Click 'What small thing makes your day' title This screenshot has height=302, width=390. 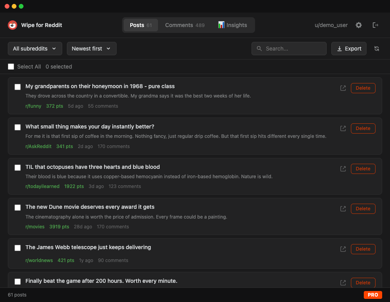pyautogui.click(x=90, y=127)
